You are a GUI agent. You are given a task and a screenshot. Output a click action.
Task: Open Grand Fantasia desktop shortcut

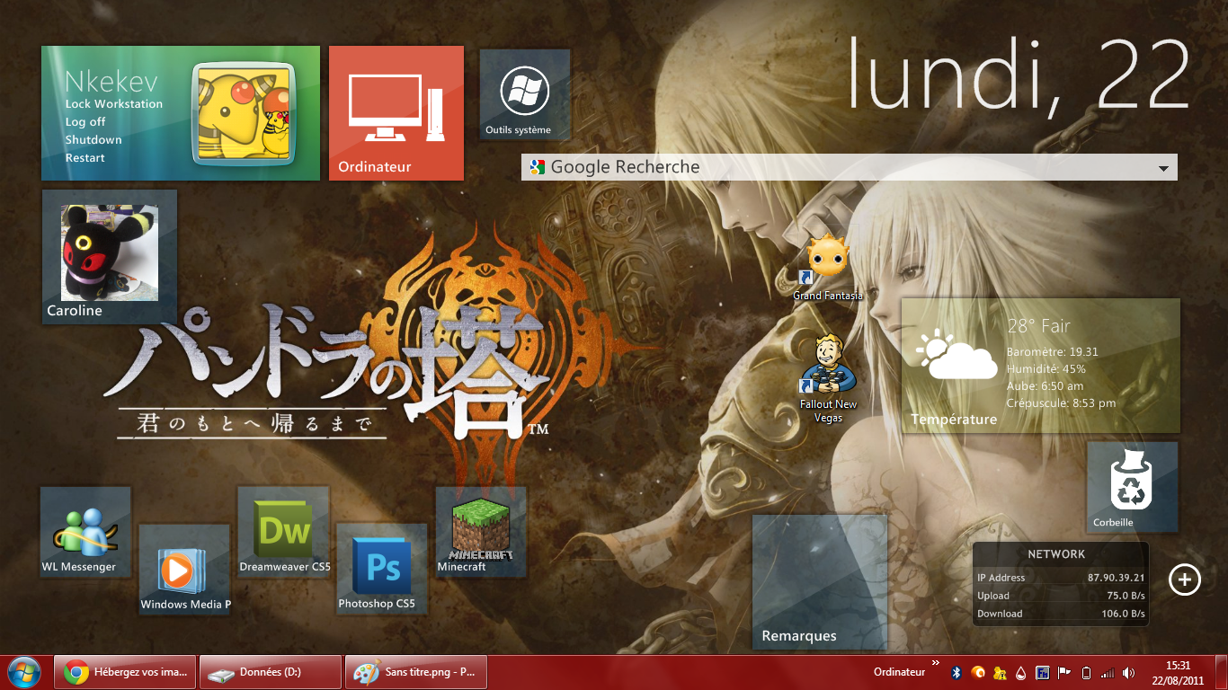[828, 267]
